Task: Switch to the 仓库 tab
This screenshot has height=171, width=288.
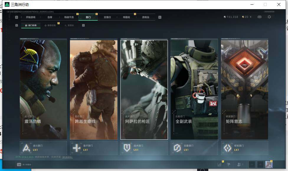Action: pos(50,17)
